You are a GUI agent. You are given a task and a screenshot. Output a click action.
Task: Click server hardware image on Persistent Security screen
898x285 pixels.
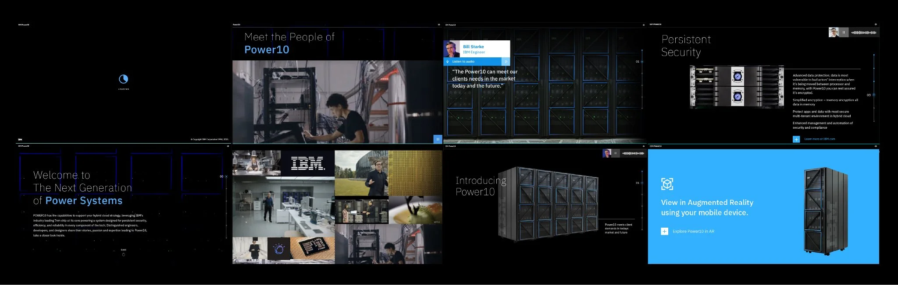[737, 87]
